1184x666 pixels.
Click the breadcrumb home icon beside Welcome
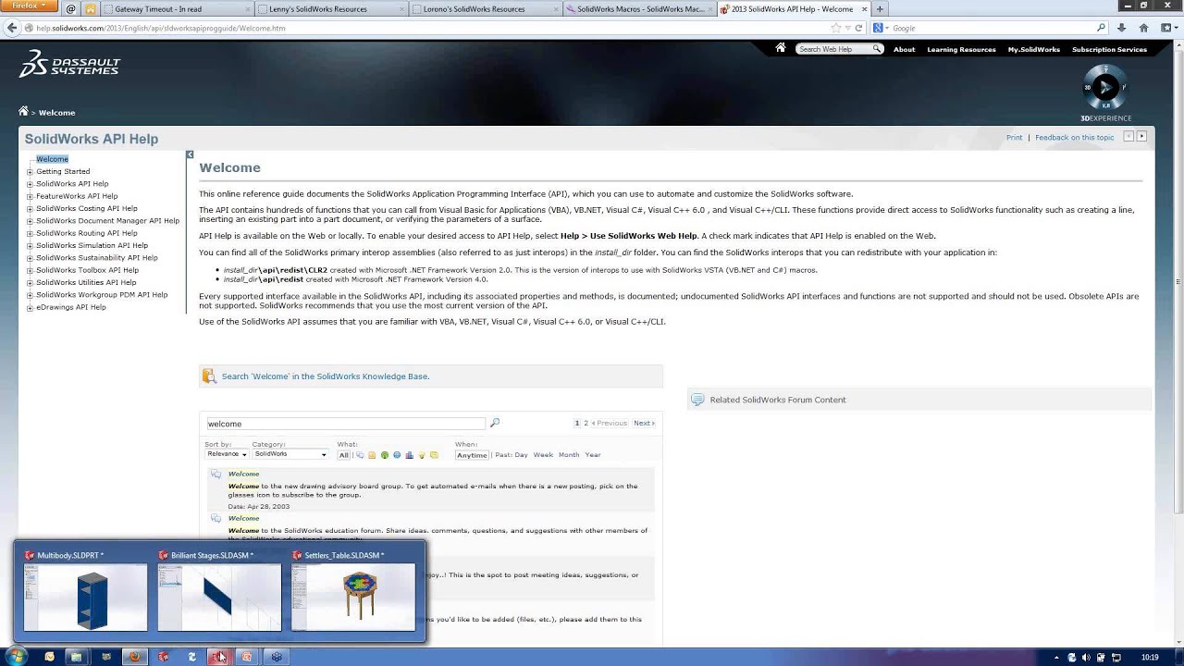coord(23,112)
